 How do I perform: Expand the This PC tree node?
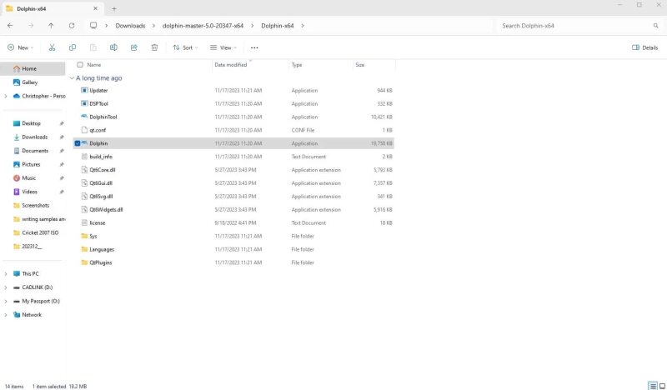(6, 274)
